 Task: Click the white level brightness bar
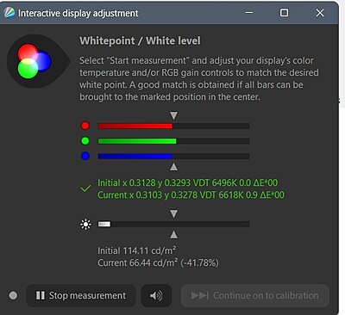click(173, 224)
